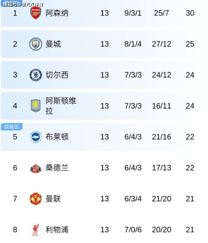The width and height of the screenshot is (208, 243).
Task: Click the 利物浦 team name
Action: coord(57,230)
